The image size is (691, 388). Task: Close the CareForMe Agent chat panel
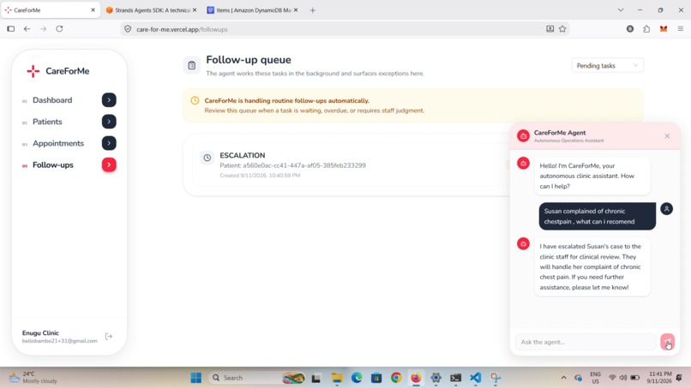coord(667,136)
